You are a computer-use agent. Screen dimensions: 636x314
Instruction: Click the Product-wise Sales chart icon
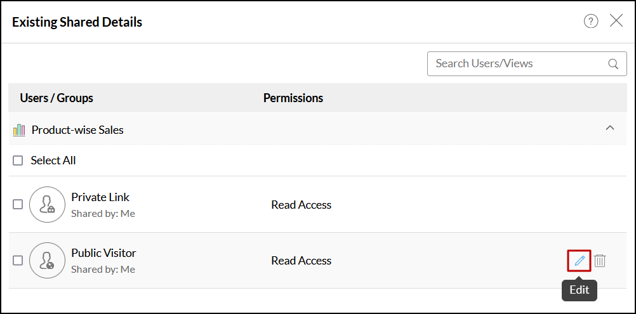pos(19,130)
